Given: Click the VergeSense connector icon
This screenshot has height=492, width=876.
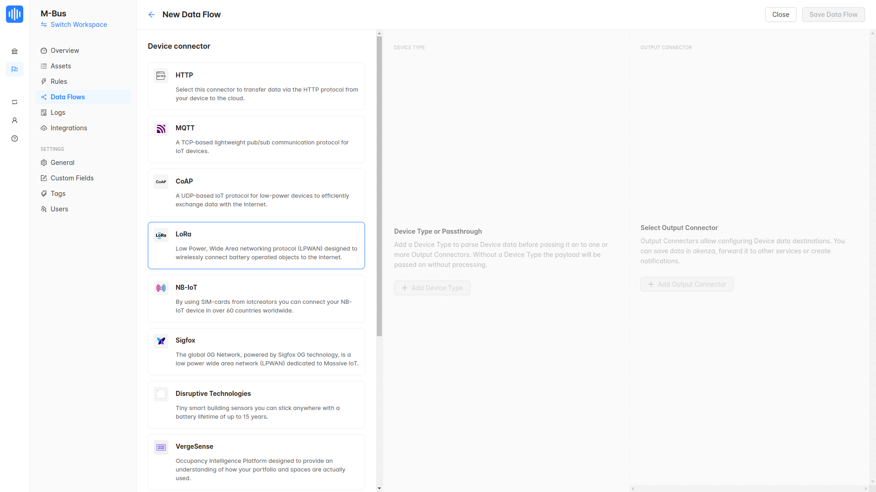Looking at the screenshot, I should click(161, 447).
